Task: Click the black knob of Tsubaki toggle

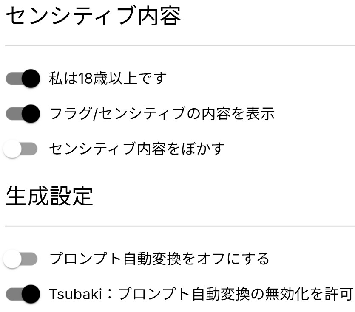Action: click(30, 294)
